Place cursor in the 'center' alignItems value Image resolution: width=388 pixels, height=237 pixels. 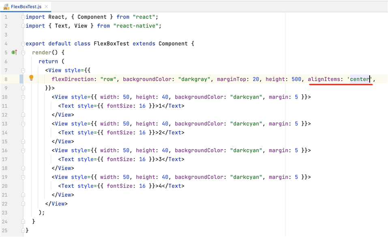[360, 79]
